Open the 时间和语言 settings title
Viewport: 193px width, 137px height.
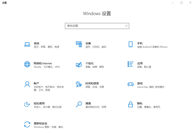[92, 83]
